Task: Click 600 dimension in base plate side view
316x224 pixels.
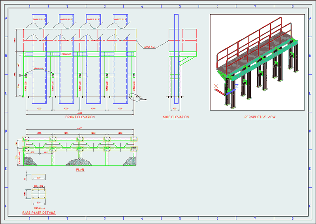Action: click(x=39, y=178)
